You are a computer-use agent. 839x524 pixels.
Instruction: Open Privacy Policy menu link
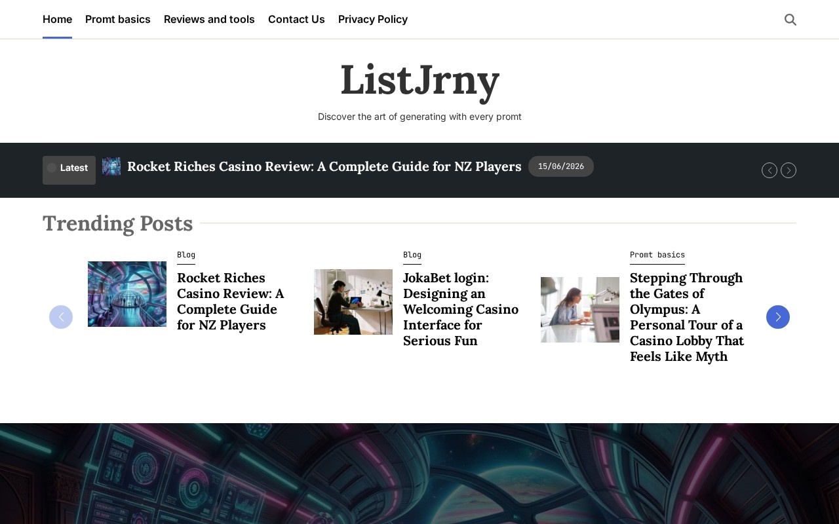(373, 20)
